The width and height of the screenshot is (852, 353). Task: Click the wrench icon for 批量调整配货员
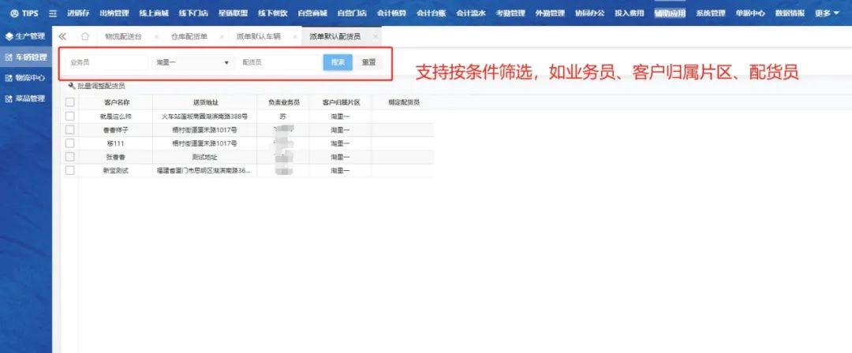[72, 86]
